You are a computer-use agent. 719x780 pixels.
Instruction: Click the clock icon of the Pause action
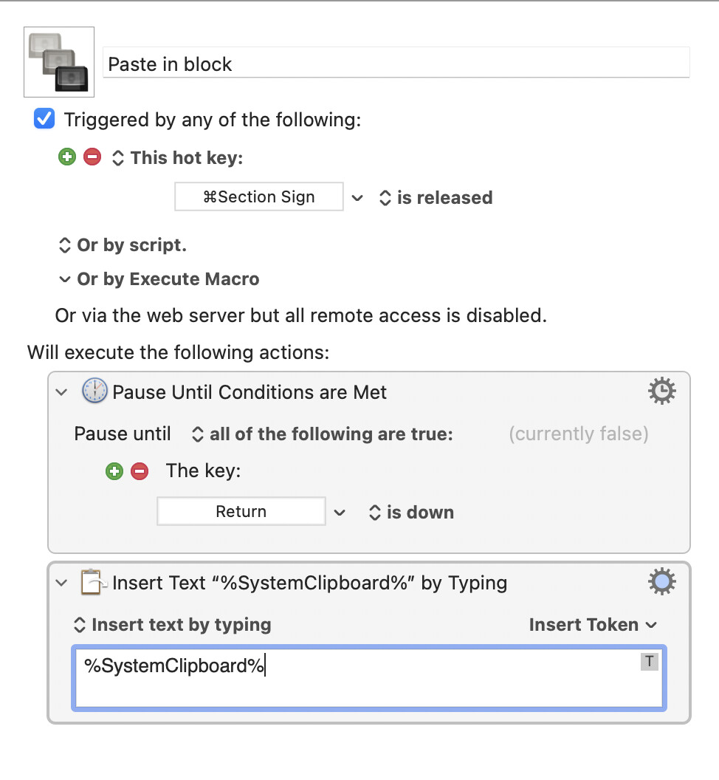(94, 391)
